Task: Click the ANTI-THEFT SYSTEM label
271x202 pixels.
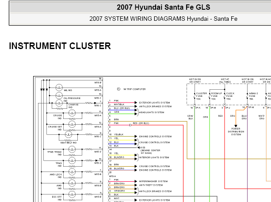Action: click(x=151, y=185)
